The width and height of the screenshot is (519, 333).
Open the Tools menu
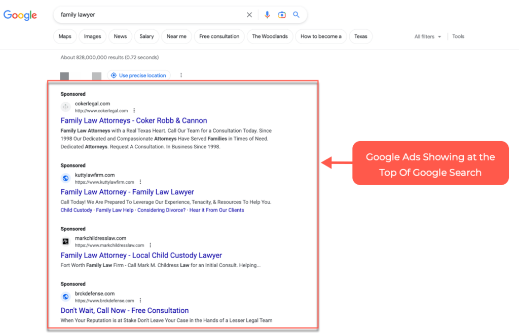[458, 36]
